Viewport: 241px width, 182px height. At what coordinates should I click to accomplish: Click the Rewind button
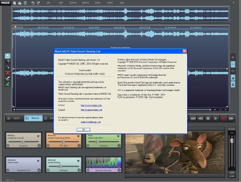point(200,119)
